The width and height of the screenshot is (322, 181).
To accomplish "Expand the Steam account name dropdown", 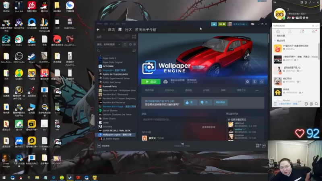I will 239,24.
